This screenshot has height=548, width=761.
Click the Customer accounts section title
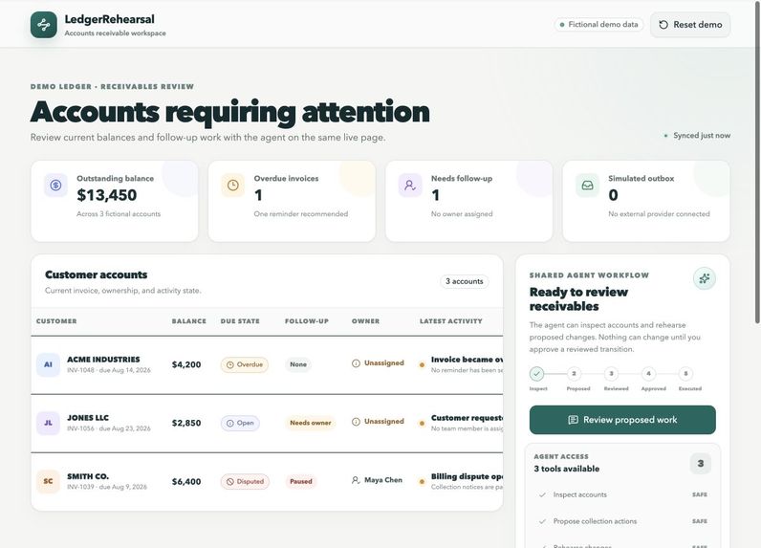click(x=97, y=274)
